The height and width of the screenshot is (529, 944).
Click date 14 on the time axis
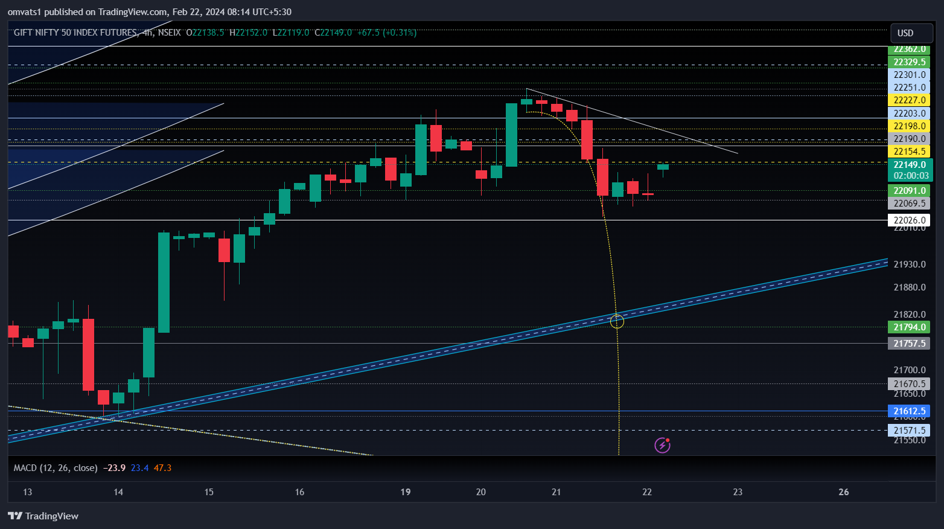pyautogui.click(x=118, y=492)
